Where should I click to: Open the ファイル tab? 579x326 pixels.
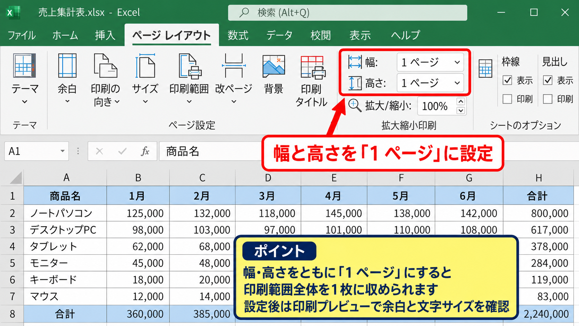click(x=22, y=35)
